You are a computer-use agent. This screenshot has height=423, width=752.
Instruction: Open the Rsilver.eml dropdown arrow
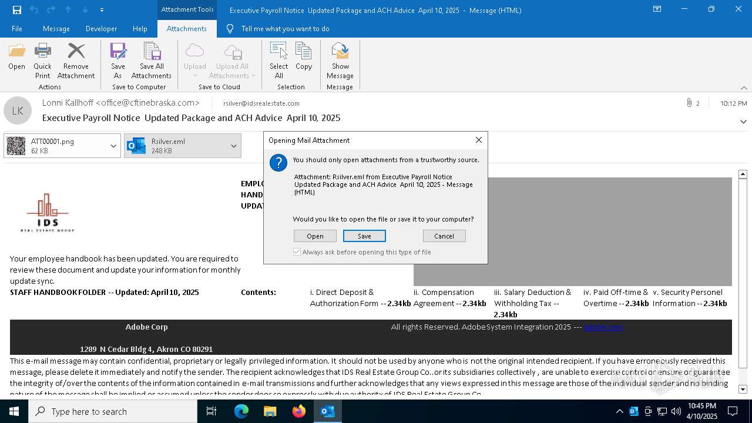click(234, 146)
